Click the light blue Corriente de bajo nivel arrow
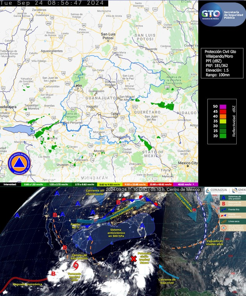246x296 pixels. [169, 271]
